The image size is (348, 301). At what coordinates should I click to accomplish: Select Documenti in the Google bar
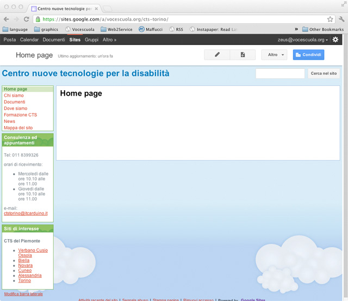(x=54, y=40)
